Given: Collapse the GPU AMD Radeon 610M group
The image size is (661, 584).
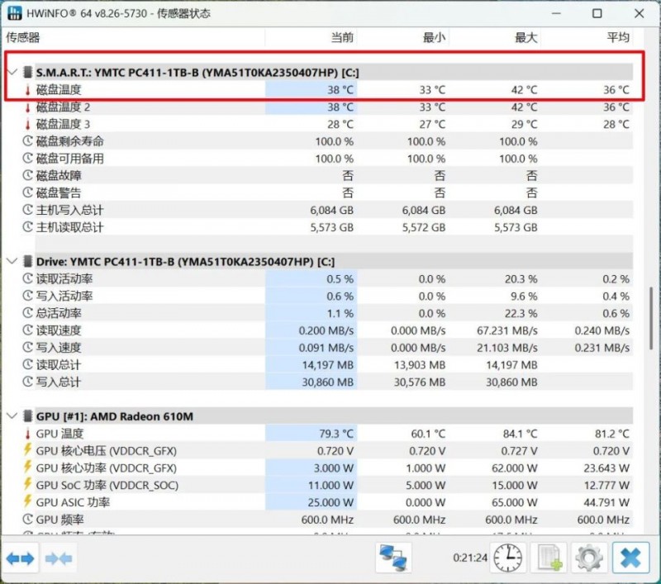Looking at the screenshot, I should tap(12, 416).
